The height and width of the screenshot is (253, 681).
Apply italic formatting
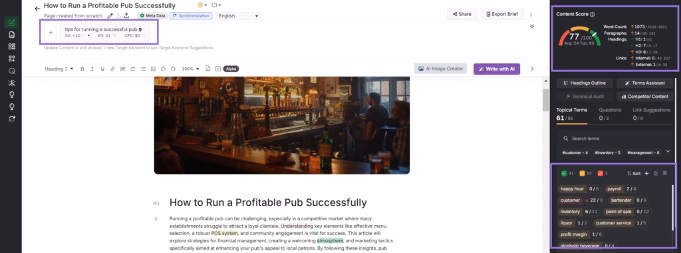(92, 69)
